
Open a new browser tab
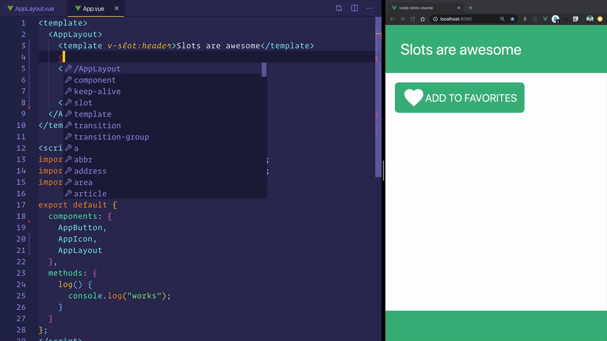471,8
